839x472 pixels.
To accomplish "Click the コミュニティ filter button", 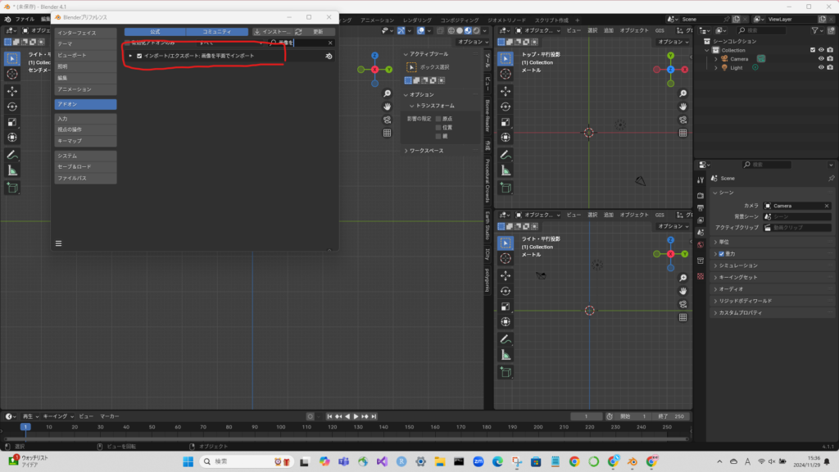I will [217, 31].
